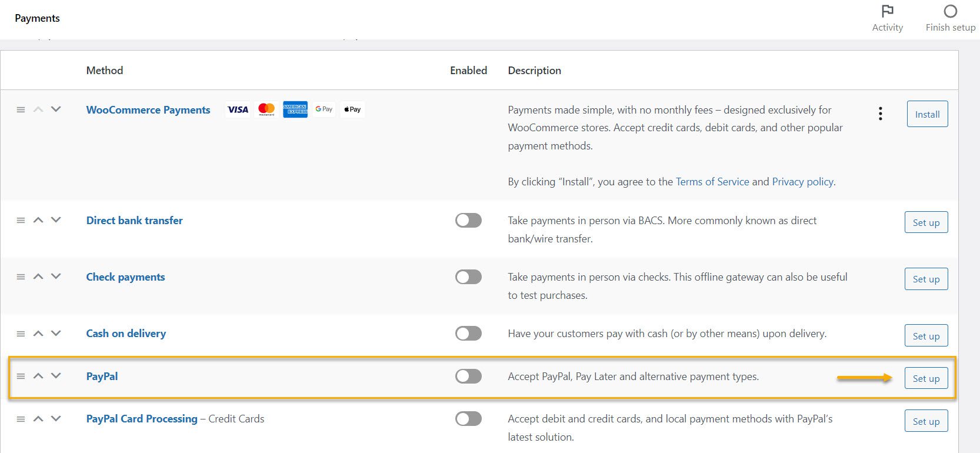Click the Finish setup circle icon

(x=950, y=11)
